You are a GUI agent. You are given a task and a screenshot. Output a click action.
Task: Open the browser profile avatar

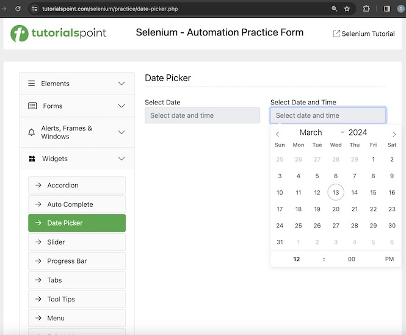click(x=401, y=9)
